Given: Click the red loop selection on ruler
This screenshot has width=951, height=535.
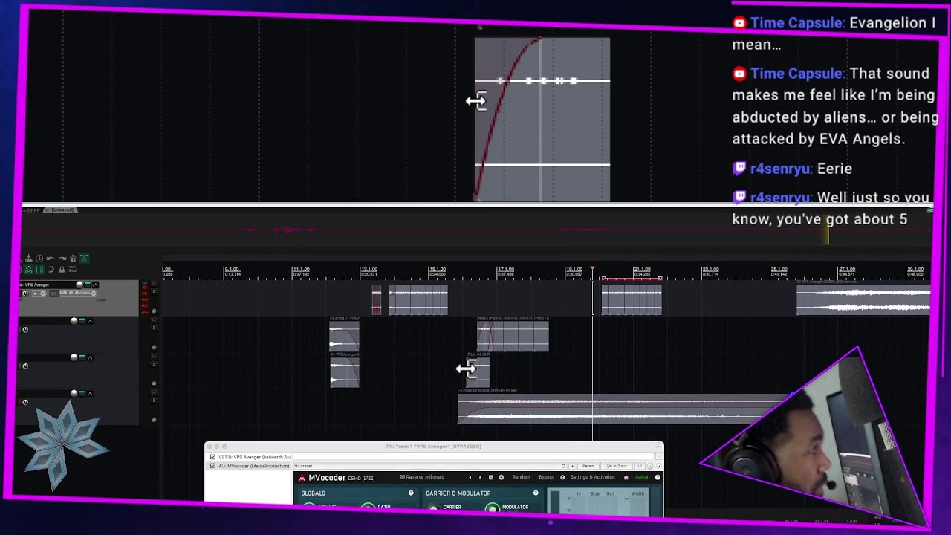Looking at the screenshot, I should pyautogui.click(x=632, y=279).
